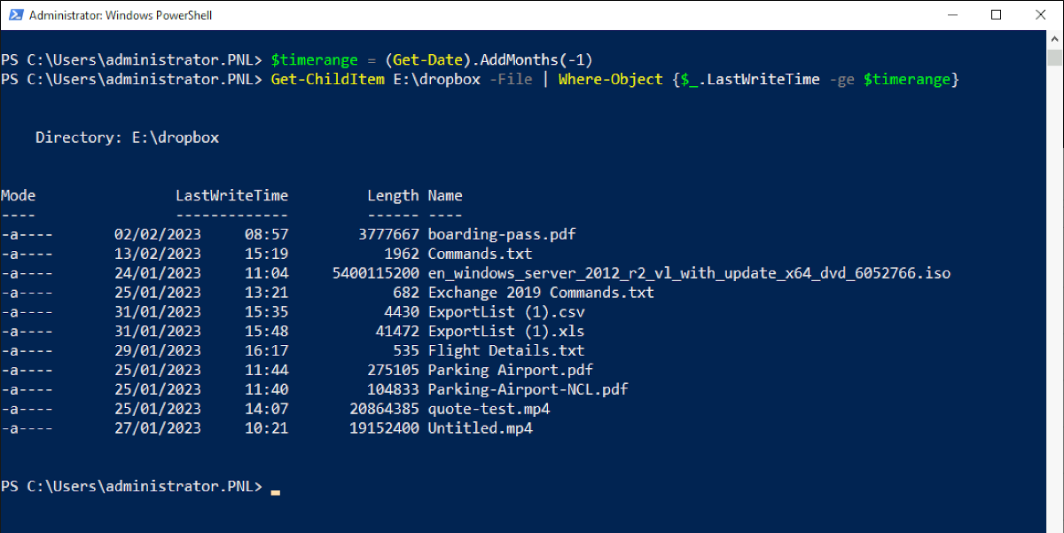Click the filename Commands.txt

coord(479,253)
